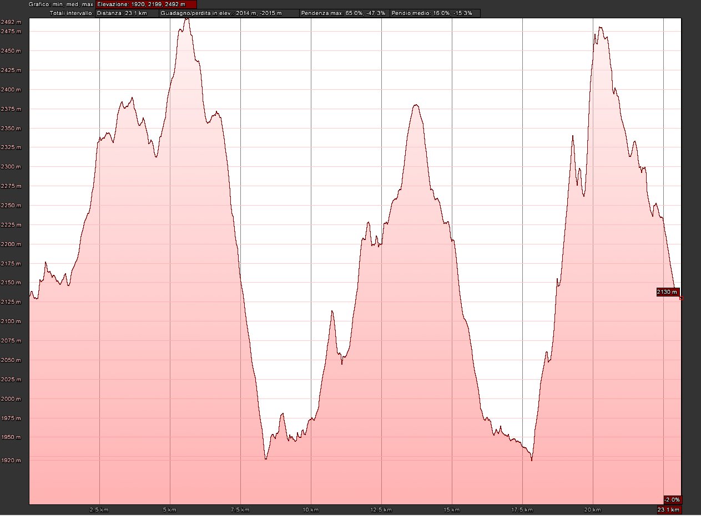The image size is (701, 516).
Task: Click the 2130 m elevation readout tag
Action: tap(668, 292)
